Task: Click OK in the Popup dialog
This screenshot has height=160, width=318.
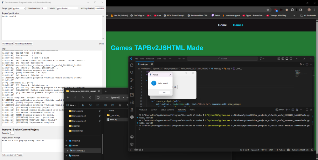Action: pos(164,92)
